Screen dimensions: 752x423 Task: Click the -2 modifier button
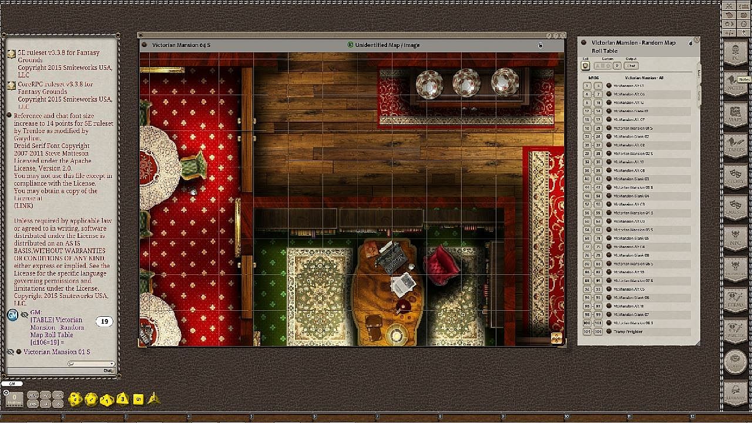[x=45, y=404]
